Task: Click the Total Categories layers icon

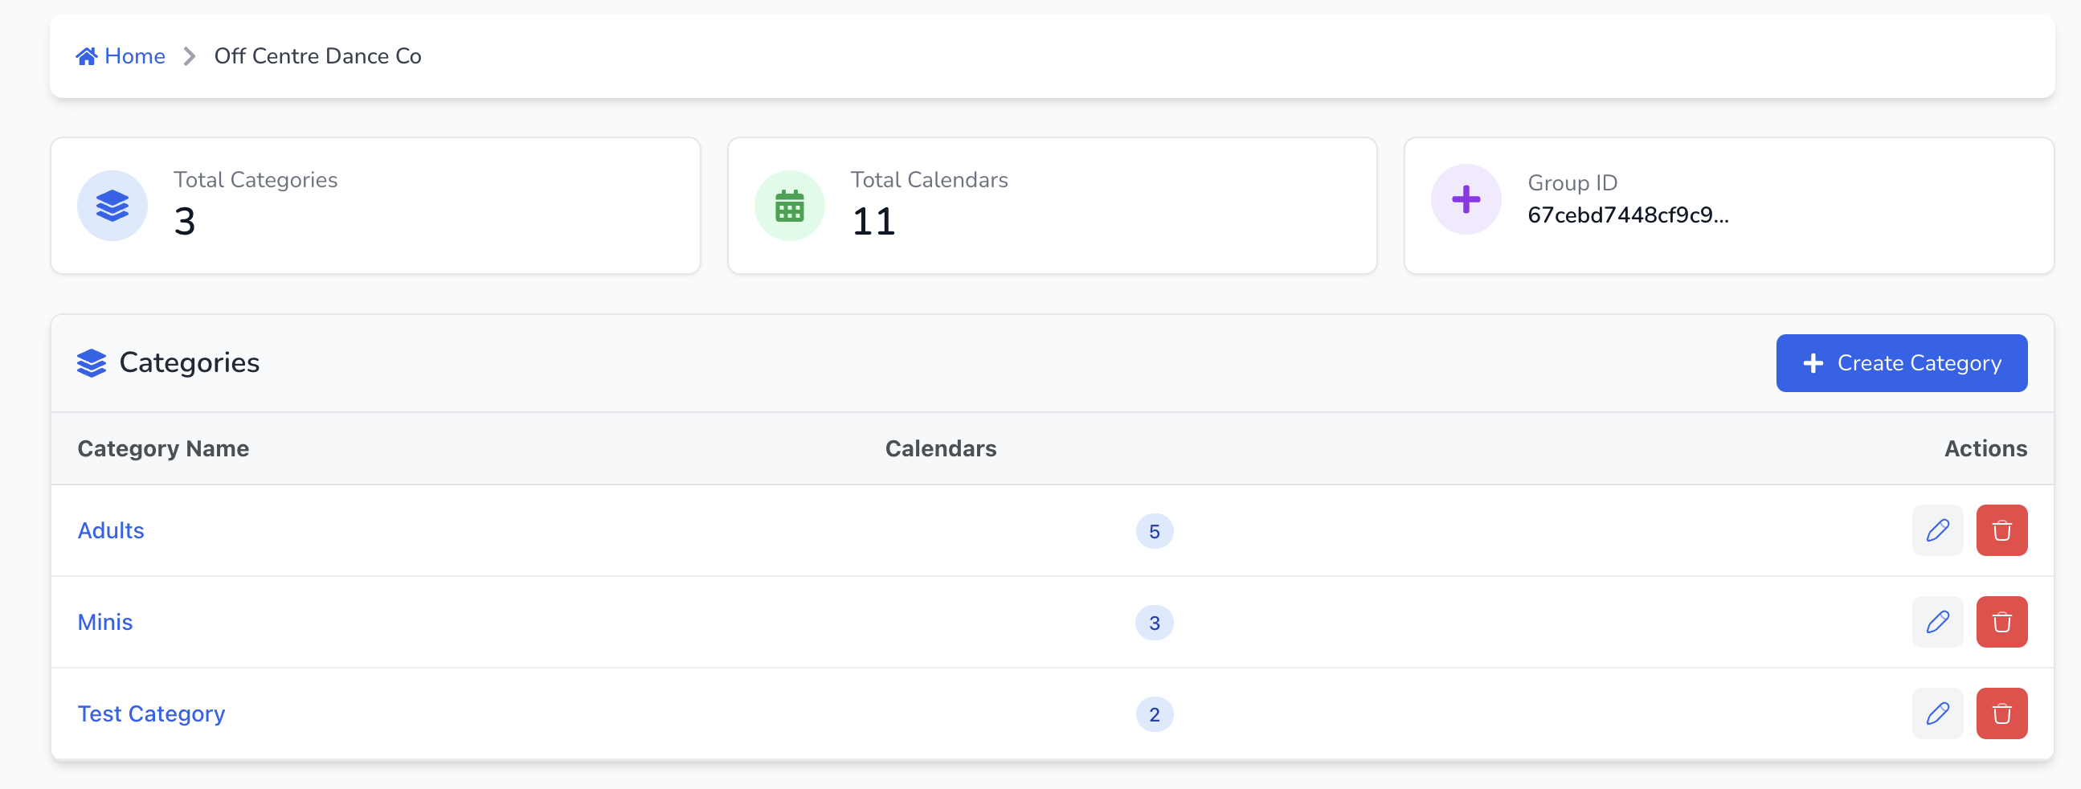Action: click(112, 206)
